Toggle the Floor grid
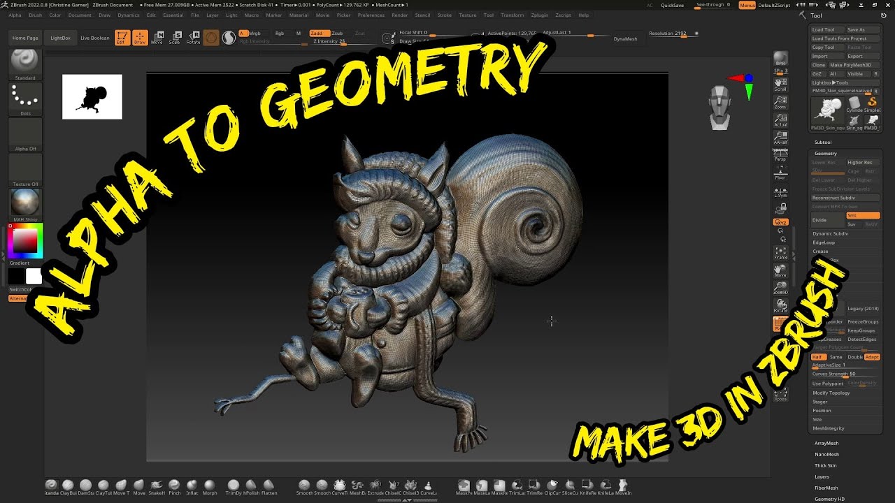The height and width of the screenshot is (503, 895). tap(780, 173)
